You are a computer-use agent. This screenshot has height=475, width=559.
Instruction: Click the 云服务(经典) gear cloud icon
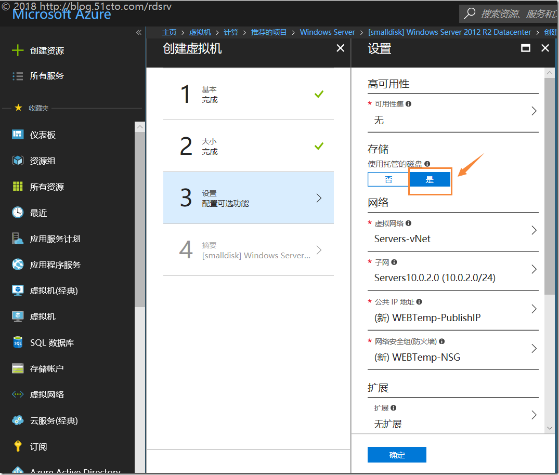[18, 420]
